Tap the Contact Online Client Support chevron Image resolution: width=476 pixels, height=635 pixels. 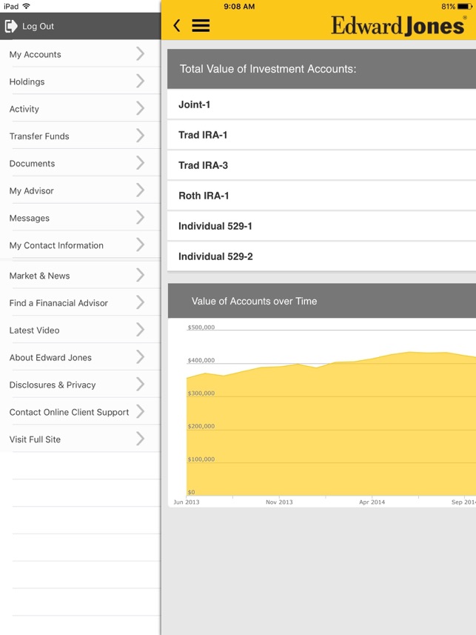click(x=140, y=411)
